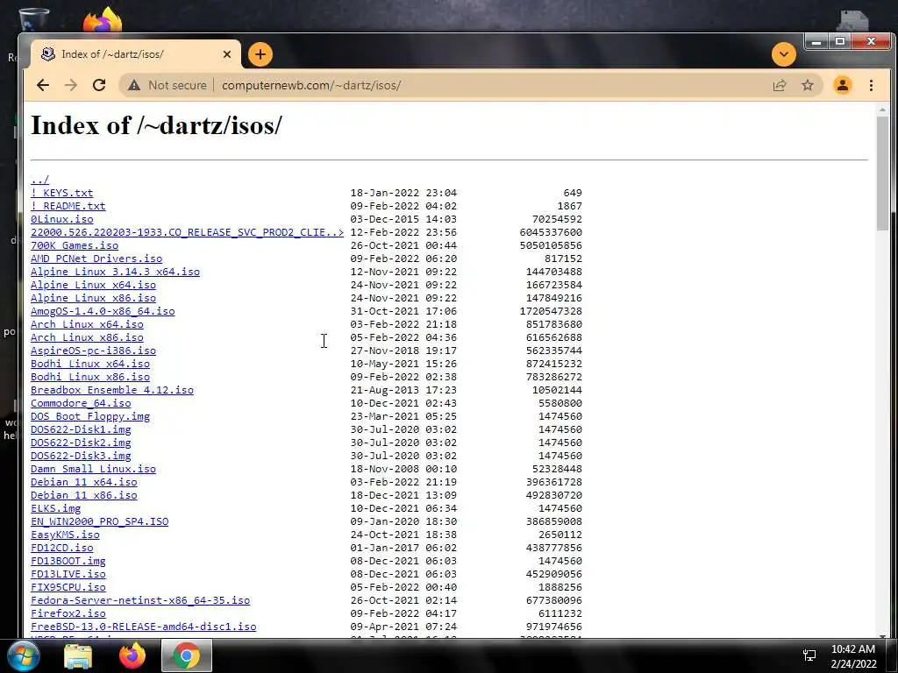Click the FD12CD.iso link
Image resolution: width=898 pixels, height=673 pixels.
coord(62,549)
